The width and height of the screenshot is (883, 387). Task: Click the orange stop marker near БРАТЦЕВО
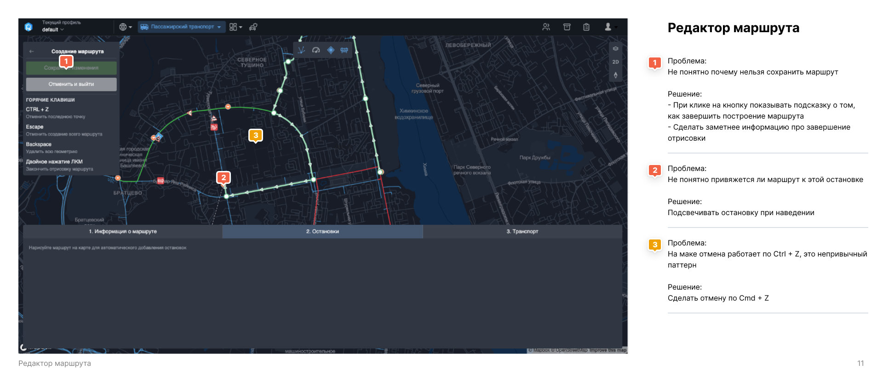coord(118,178)
